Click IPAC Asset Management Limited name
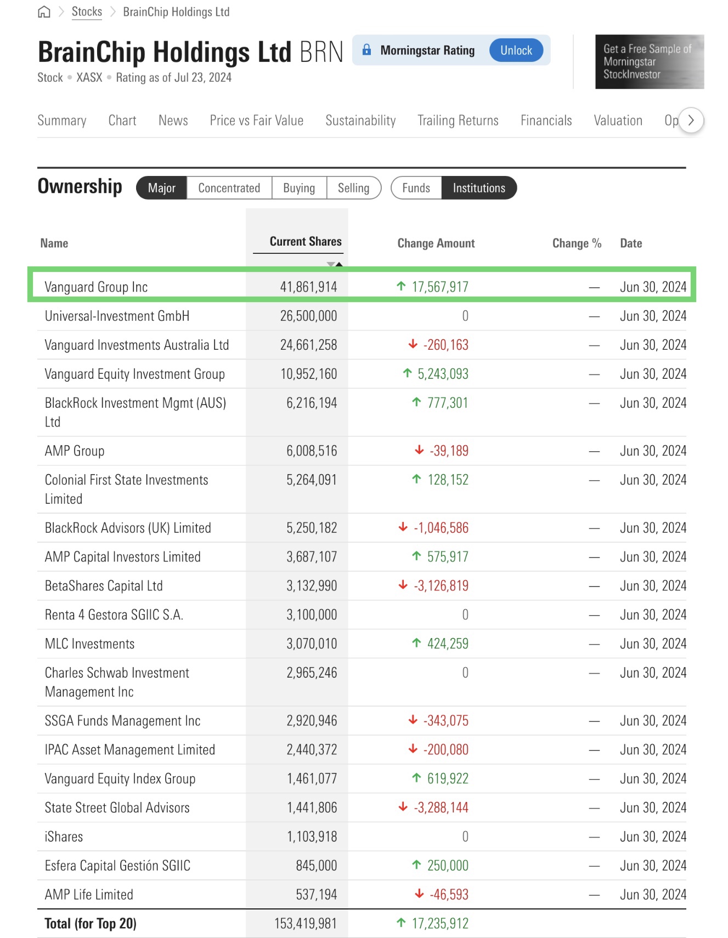Image resolution: width=728 pixels, height=938 pixels. point(130,750)
